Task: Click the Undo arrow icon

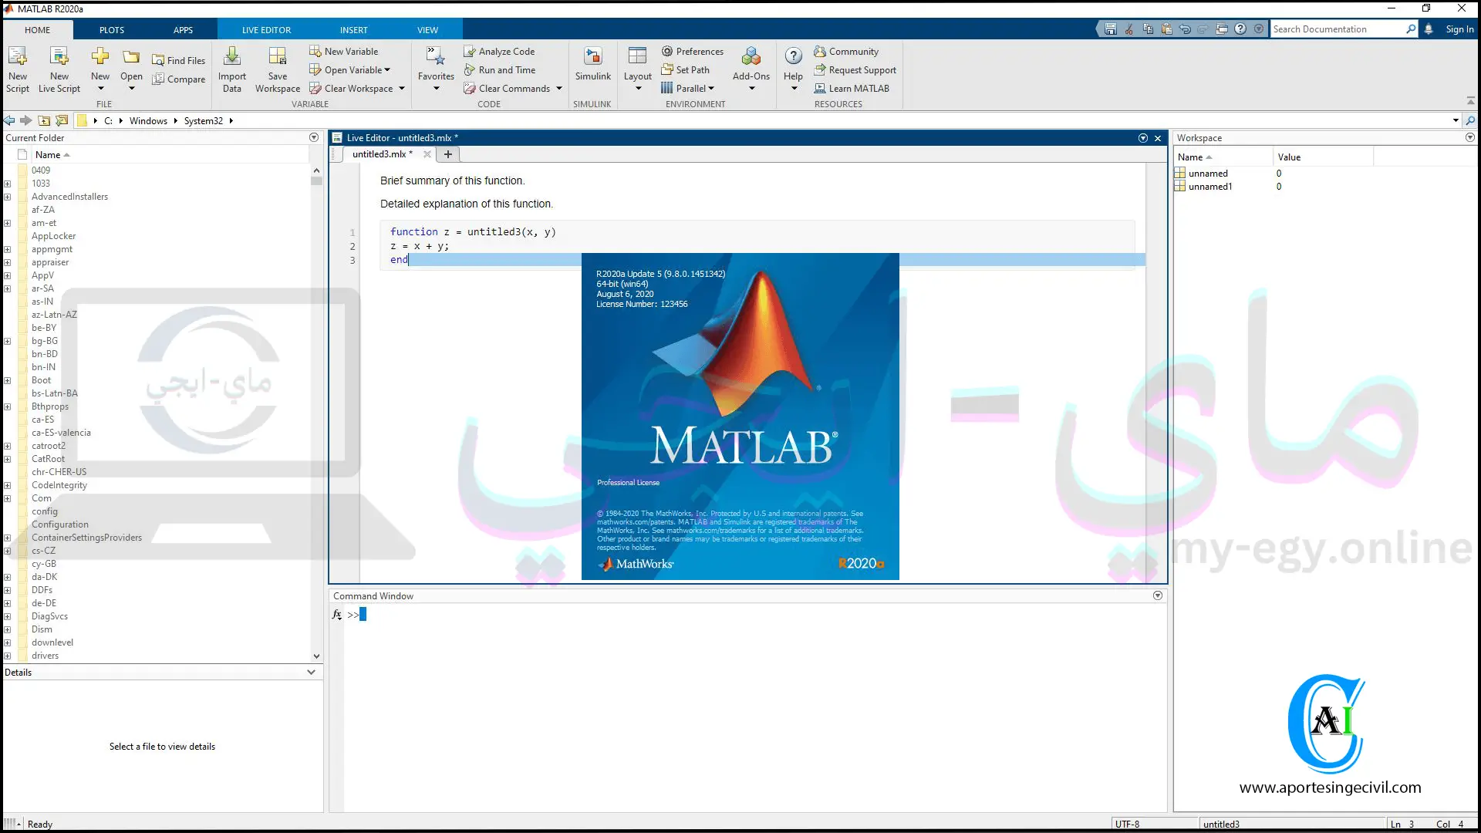Action: (1185, 29)
